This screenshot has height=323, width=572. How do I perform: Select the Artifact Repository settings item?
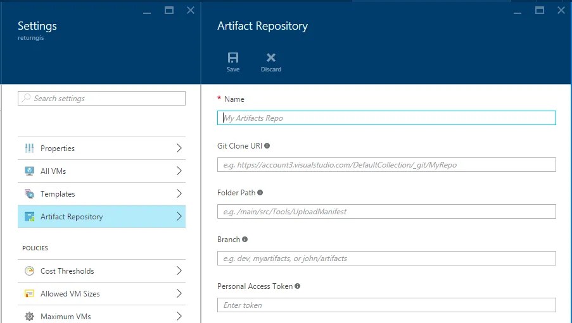pyautogui.click(x=101, y=216)
